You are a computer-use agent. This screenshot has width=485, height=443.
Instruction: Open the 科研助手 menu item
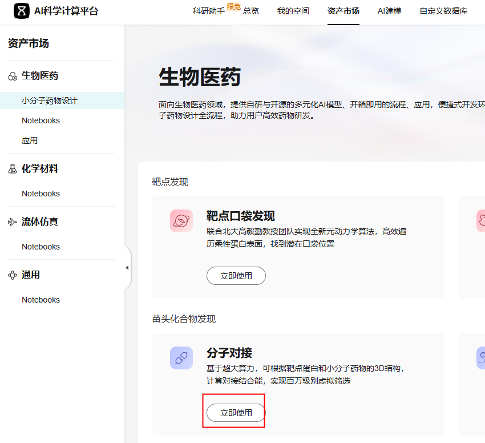pyautogui.click(x=208, y=11)
